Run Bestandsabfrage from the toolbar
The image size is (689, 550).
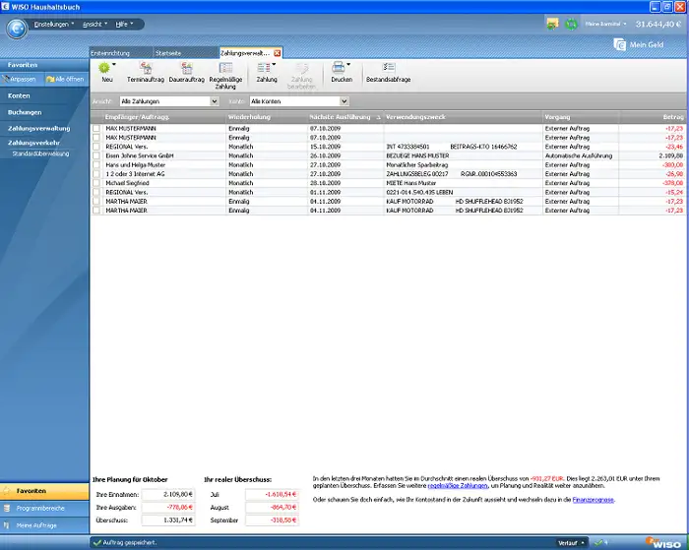(389, 68)
